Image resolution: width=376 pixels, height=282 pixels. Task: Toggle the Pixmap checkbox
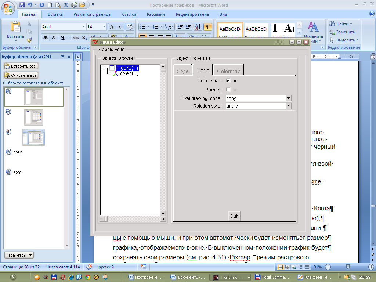[x=228, y=90]
